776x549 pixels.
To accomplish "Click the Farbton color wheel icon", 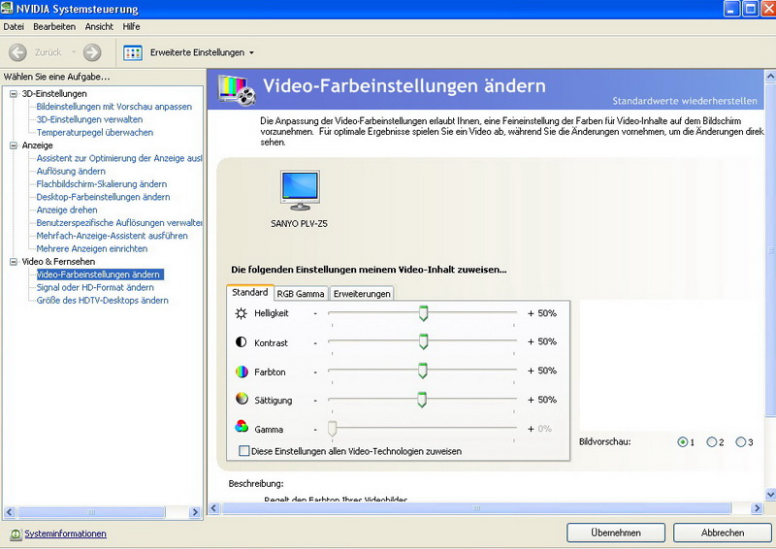I will [x=242, y=371].
